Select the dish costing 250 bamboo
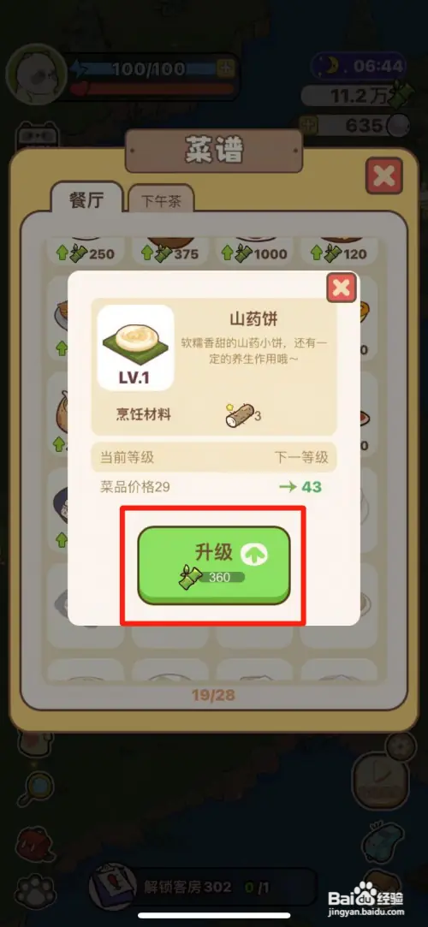Image resolution: width=428 pixels, height=927 pixels. click(x=86, y=253)
